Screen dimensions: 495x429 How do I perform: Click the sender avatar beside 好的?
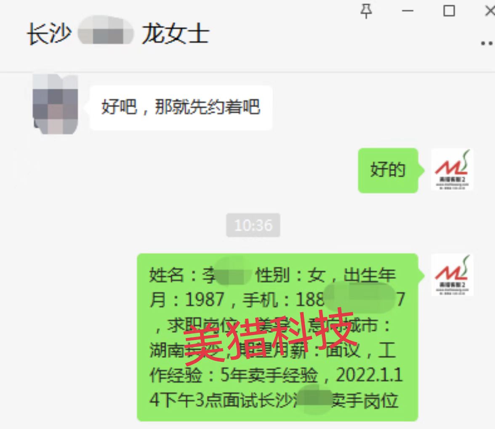tap(452, 170)
